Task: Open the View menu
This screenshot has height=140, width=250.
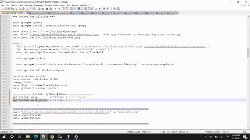Action: point(21,5)
